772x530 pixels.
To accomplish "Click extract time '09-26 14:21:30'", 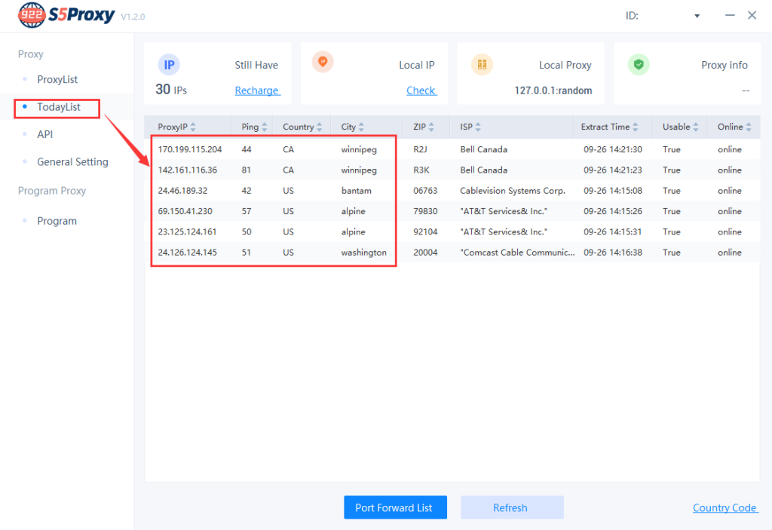I will tap(612, 149).
